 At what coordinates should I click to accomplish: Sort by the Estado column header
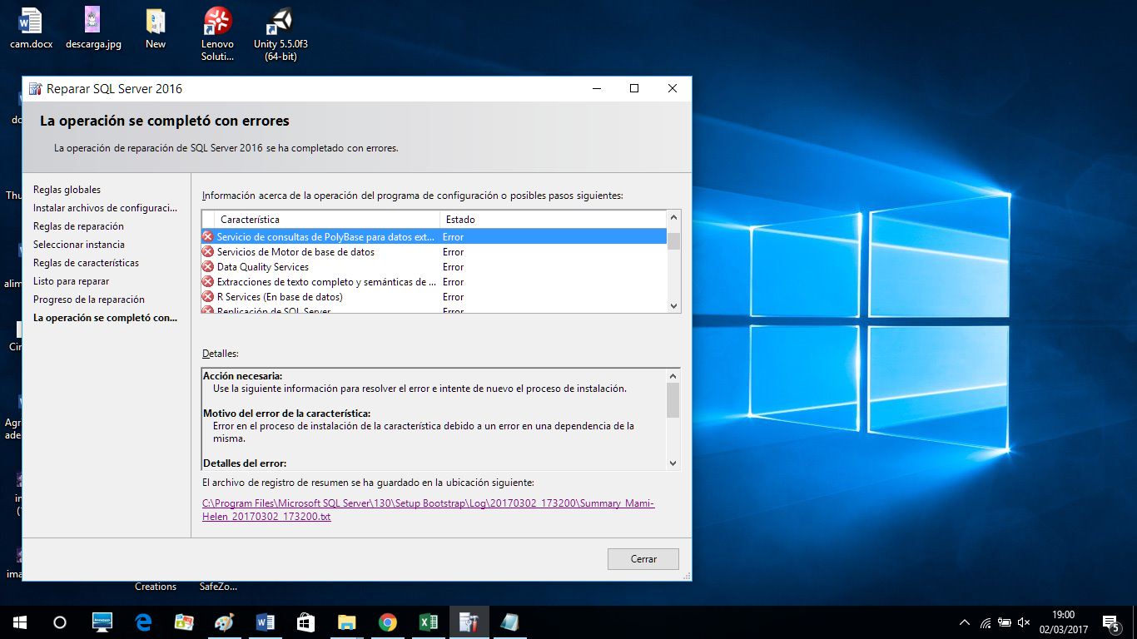pos(554,219)
